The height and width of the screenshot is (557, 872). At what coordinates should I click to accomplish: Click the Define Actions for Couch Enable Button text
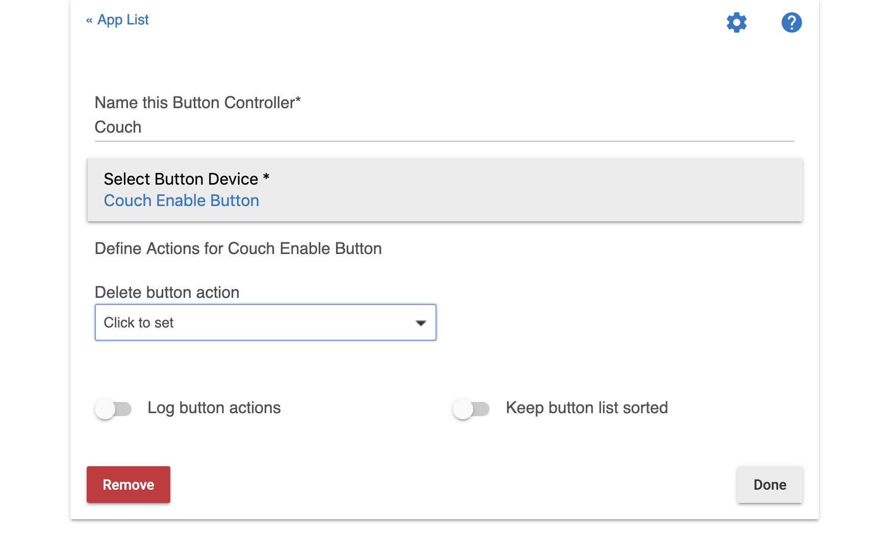coord(238,248)
